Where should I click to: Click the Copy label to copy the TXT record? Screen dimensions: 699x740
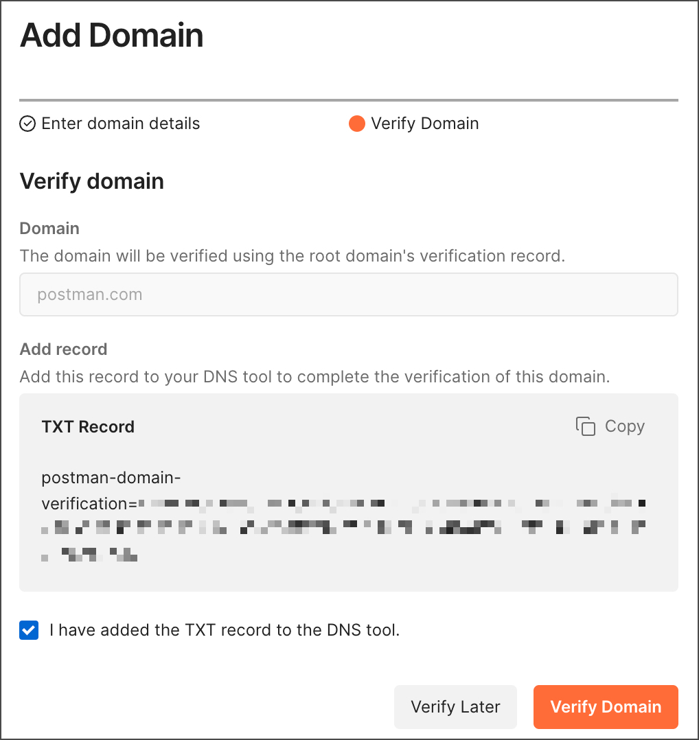[x=625, y=426]
